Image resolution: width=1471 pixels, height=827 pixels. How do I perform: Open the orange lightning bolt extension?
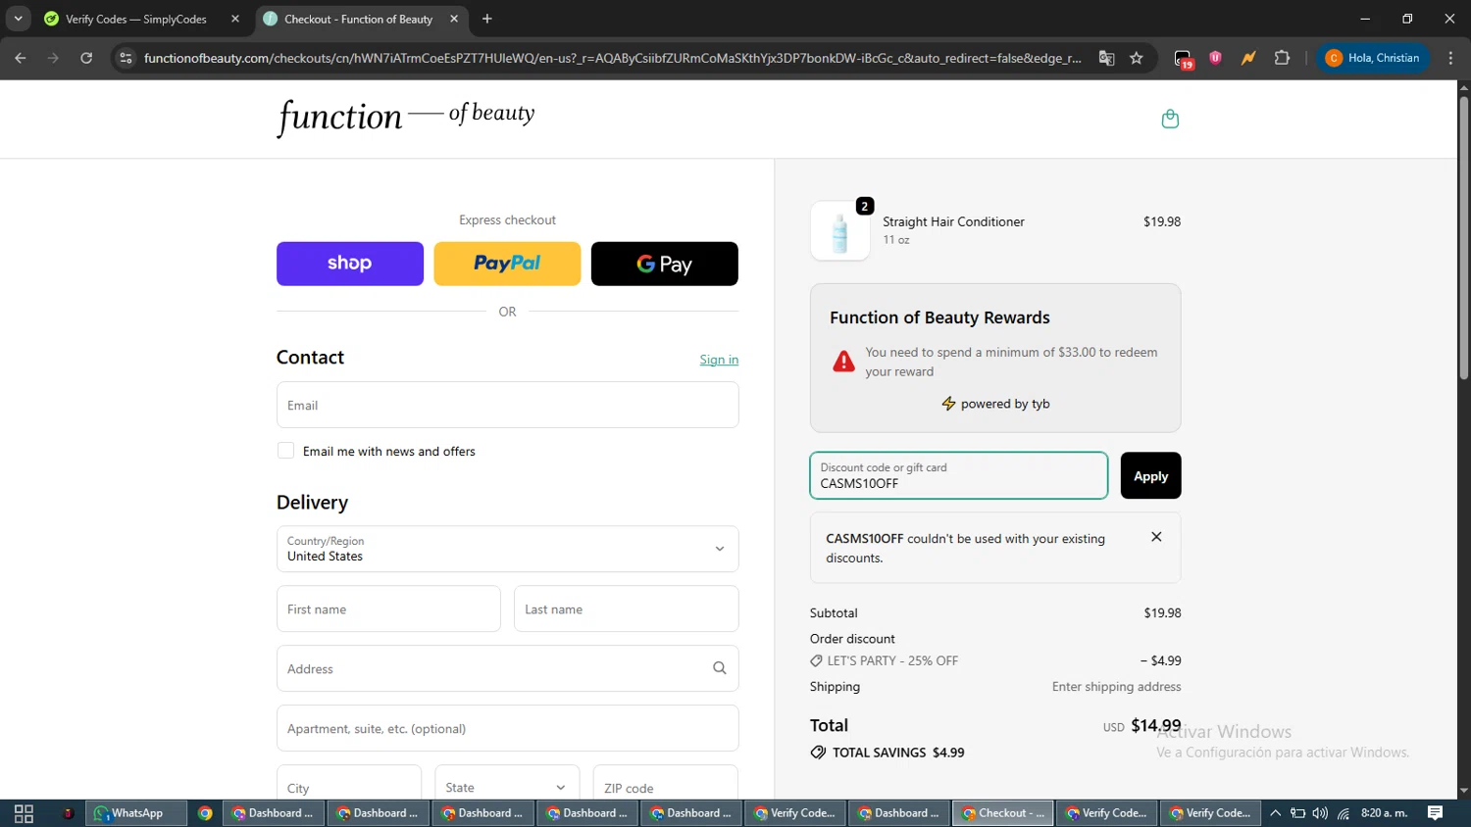click(x=1248, y=58)
